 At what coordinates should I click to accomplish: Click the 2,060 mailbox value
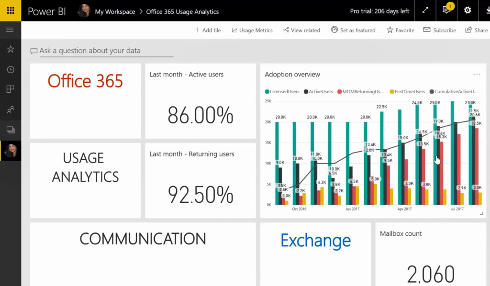pos(431,274)
